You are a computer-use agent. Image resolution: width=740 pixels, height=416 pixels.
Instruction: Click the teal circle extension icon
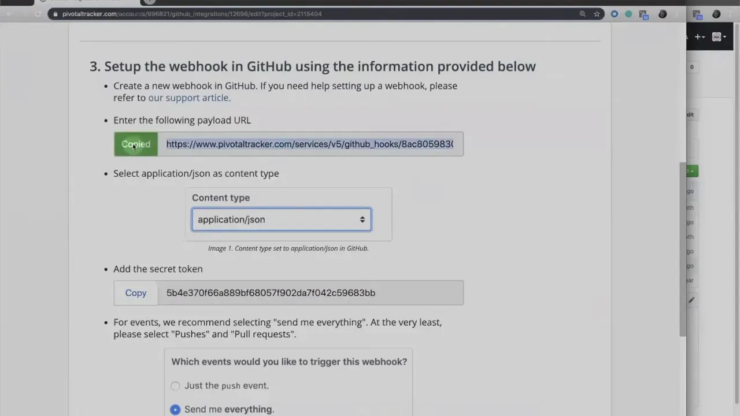click(x=628, y=14)
